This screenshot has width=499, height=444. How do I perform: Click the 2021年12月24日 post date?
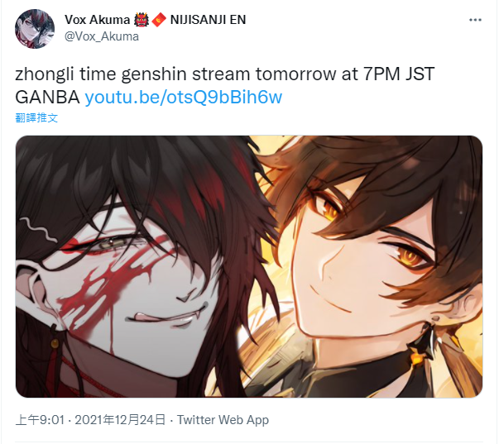pos(120,420)
